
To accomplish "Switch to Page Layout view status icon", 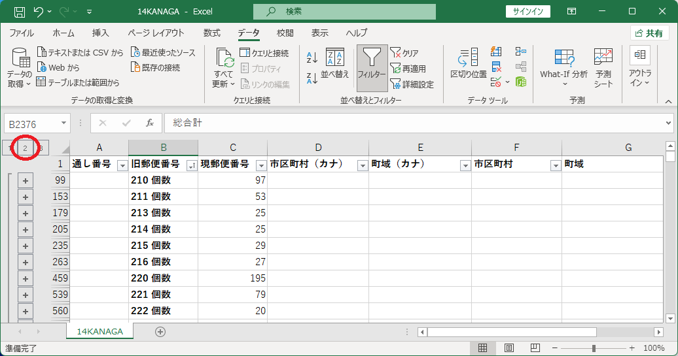I will click(x=509, y=348).
